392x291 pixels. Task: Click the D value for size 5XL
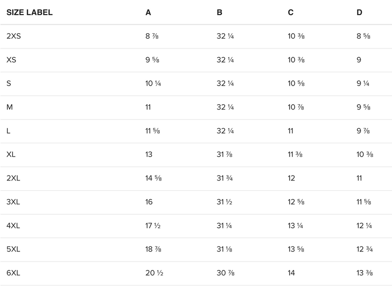[365, 249]
